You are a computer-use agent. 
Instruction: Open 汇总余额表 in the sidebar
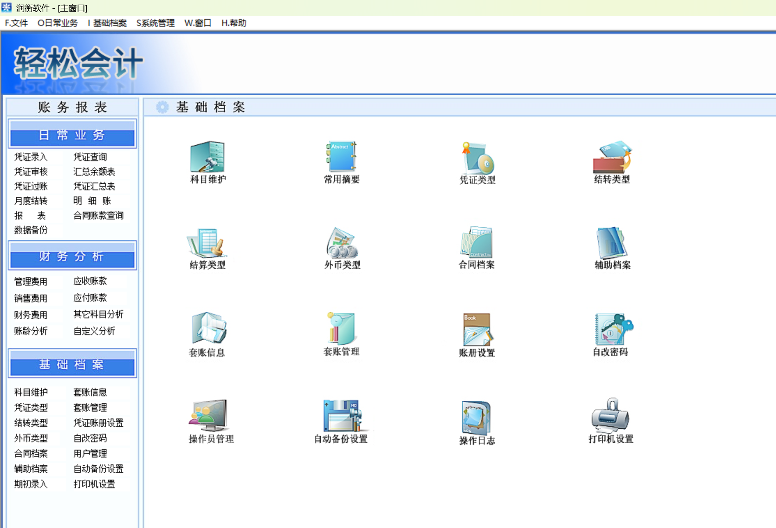click(x=94, y=172)
